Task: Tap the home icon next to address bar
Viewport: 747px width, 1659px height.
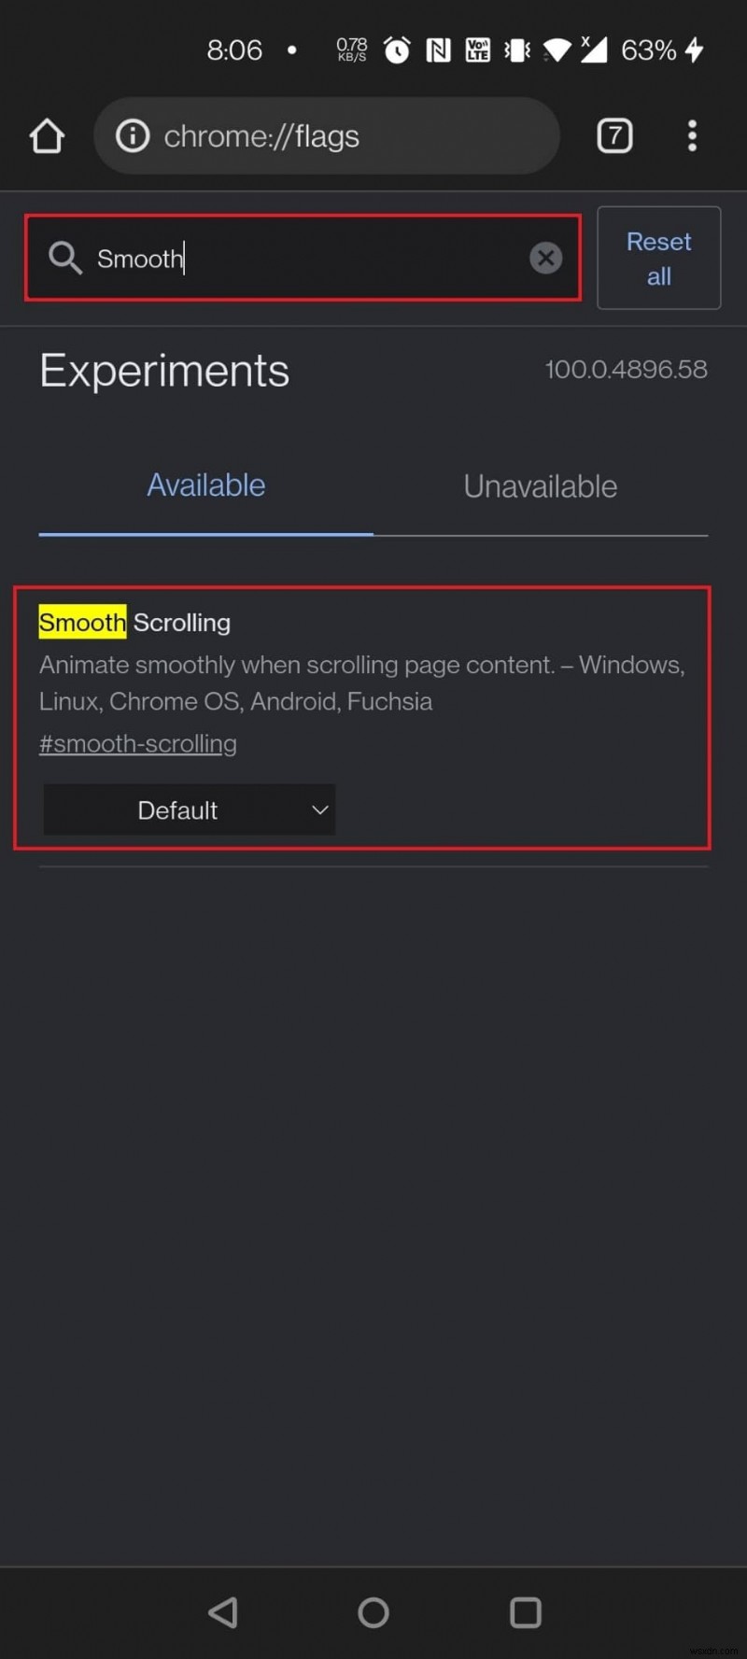Action: click(x=47, y=135)
